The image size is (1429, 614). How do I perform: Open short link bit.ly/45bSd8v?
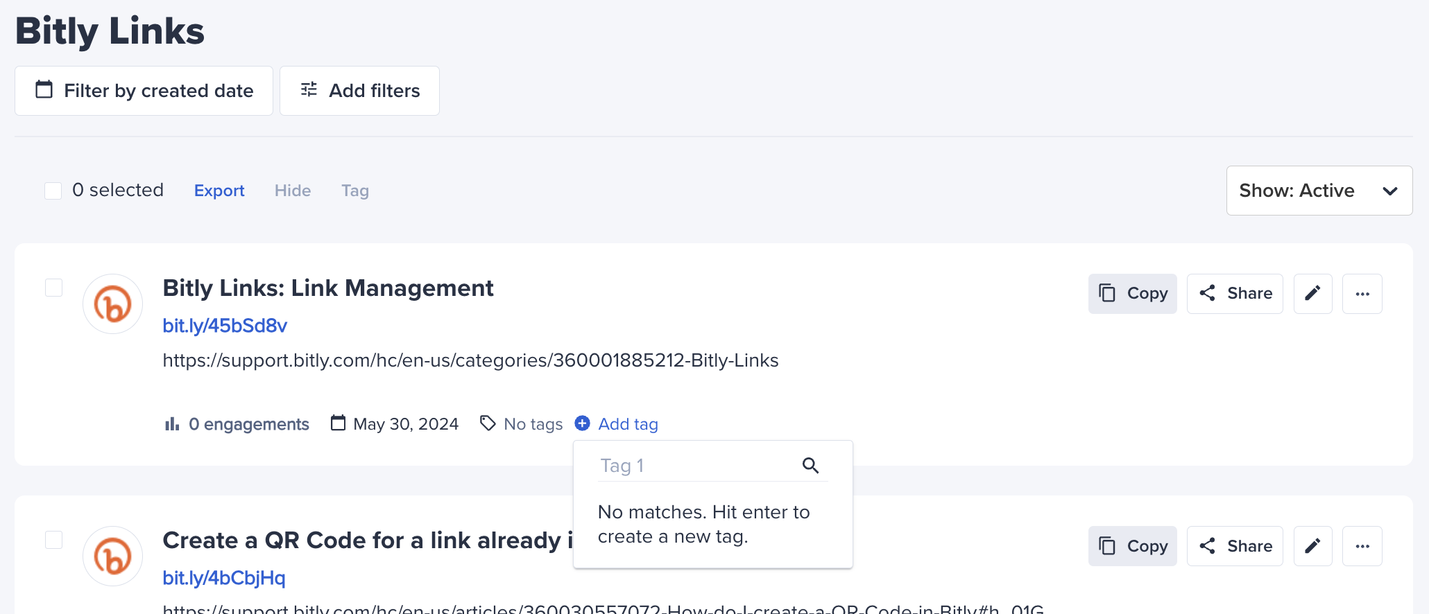225,326
